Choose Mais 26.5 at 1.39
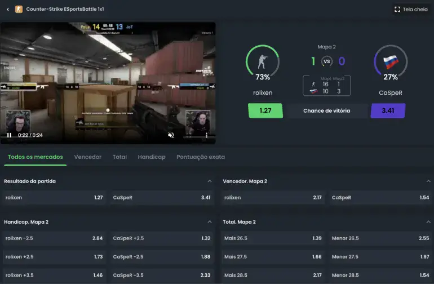Image resolution: width=434 pixels, height=284 pixels. pos(273,238)
